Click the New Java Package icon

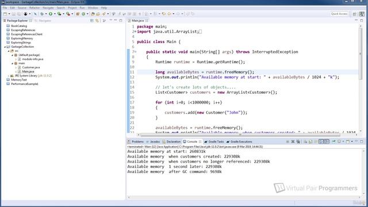point(78,14)
